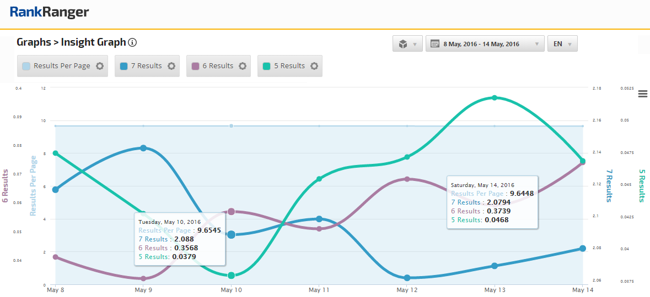
Task: Click the 5 Results legend label
Action: point(293,66)
